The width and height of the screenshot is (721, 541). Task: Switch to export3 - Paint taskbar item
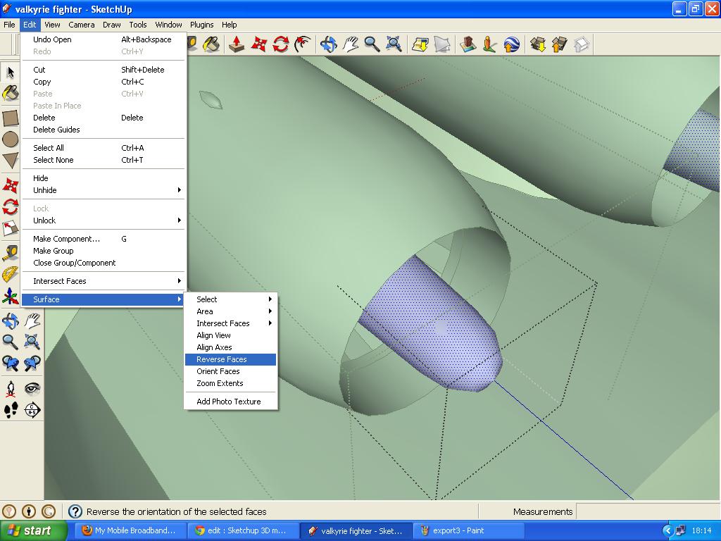coord(468,530)
